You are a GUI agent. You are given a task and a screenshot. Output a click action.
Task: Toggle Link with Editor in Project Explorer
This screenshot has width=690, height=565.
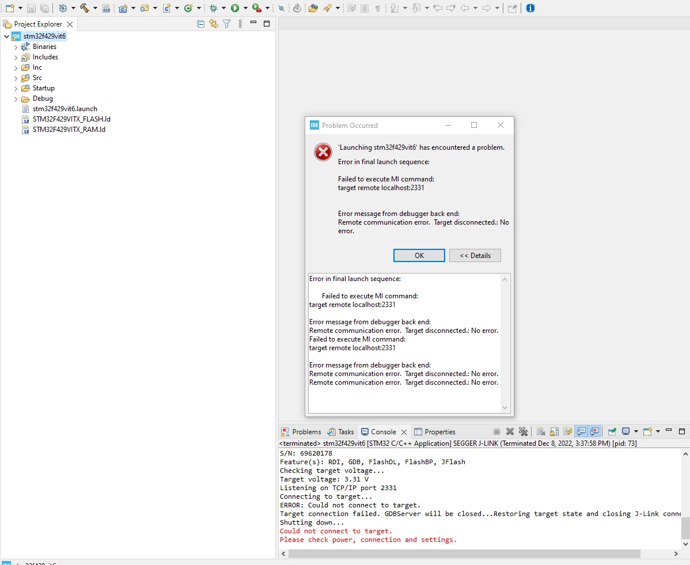(x=214, y=24)
